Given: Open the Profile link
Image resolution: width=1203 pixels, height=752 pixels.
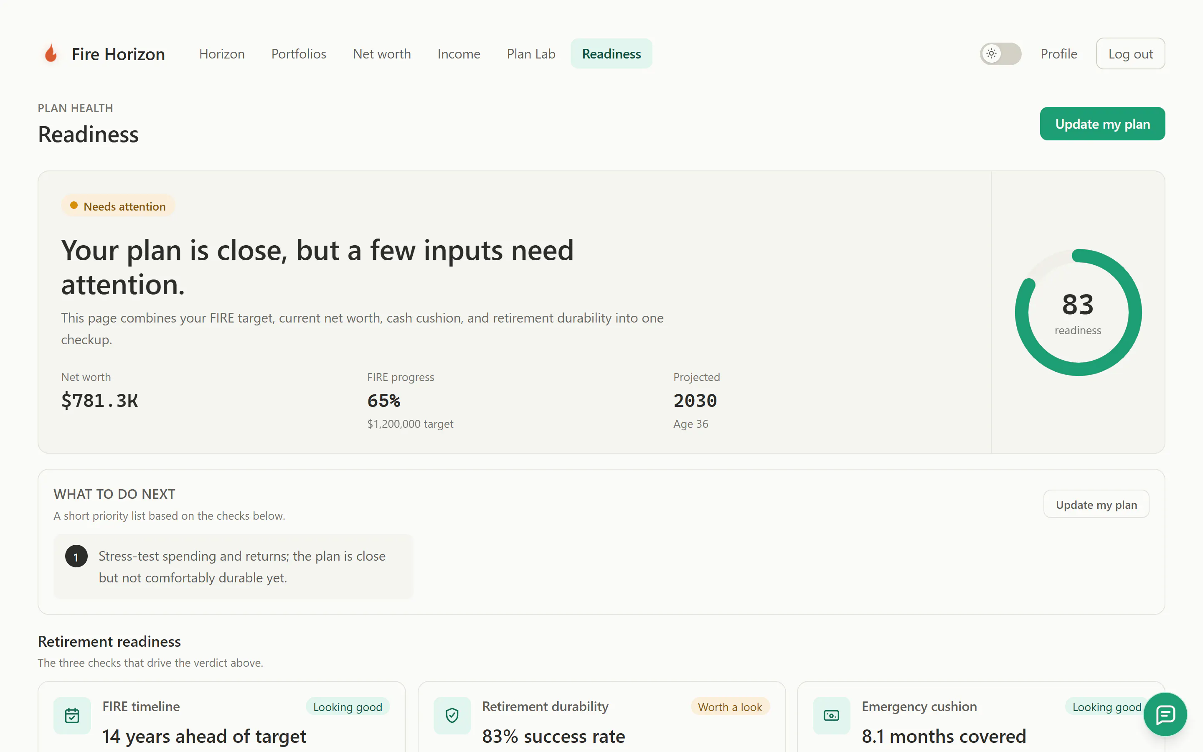Looking at the screenshot, I should (x=1059, y=54).
